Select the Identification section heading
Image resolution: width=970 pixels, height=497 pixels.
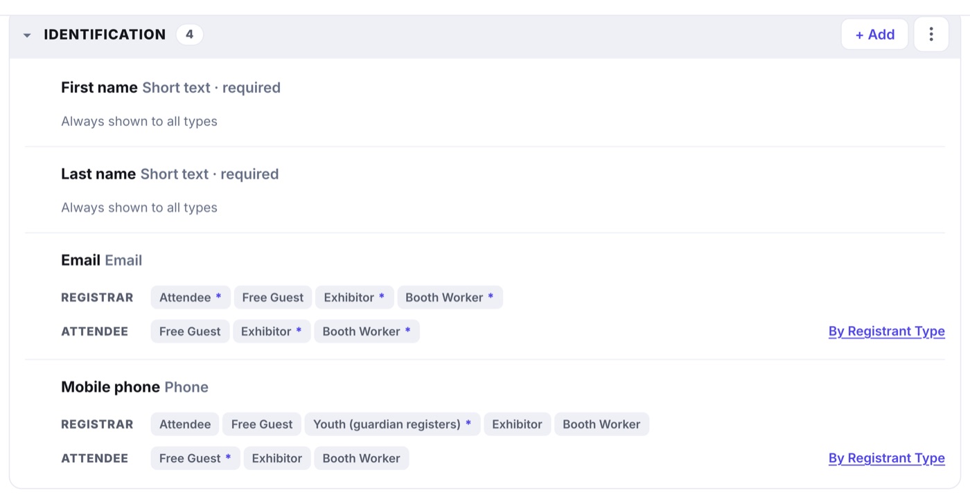click(x=105, y=35)
